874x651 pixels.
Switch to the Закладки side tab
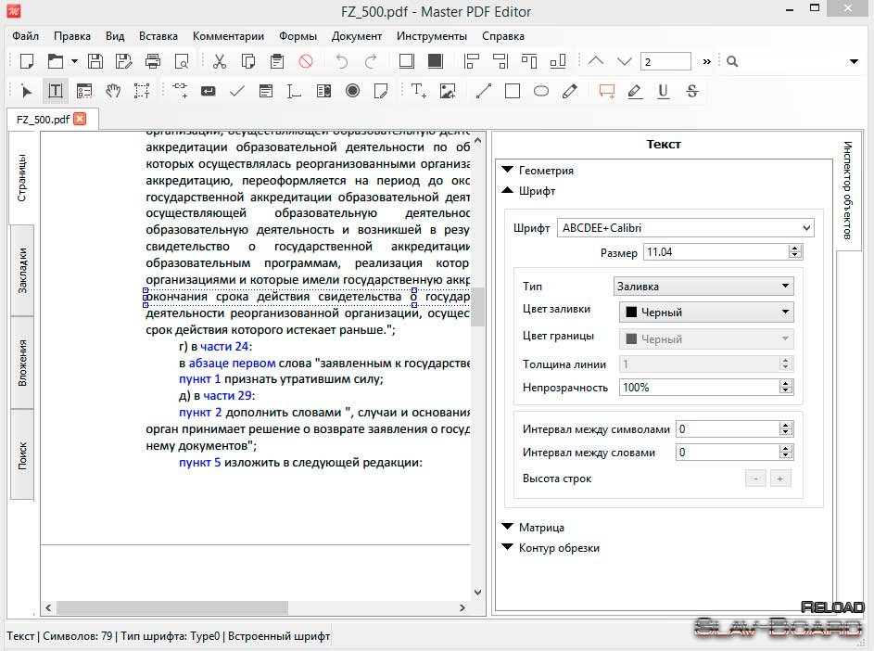tap(21, 271)
